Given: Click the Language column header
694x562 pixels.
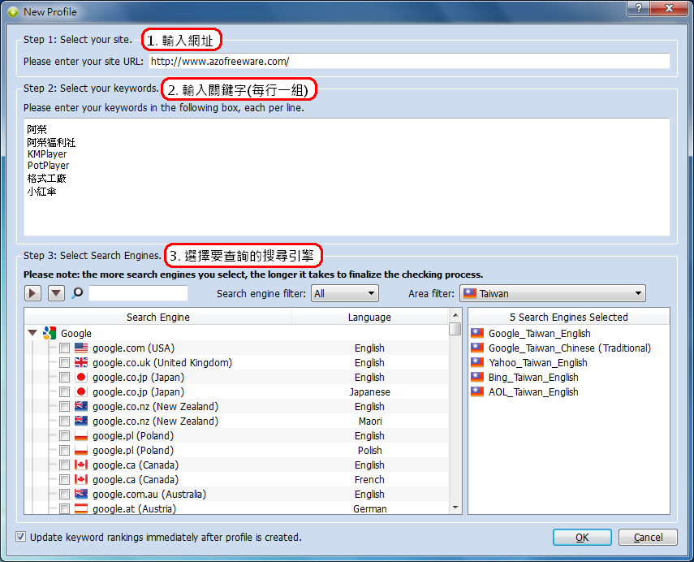Looking at the screenshot, I should pos(369,317).
